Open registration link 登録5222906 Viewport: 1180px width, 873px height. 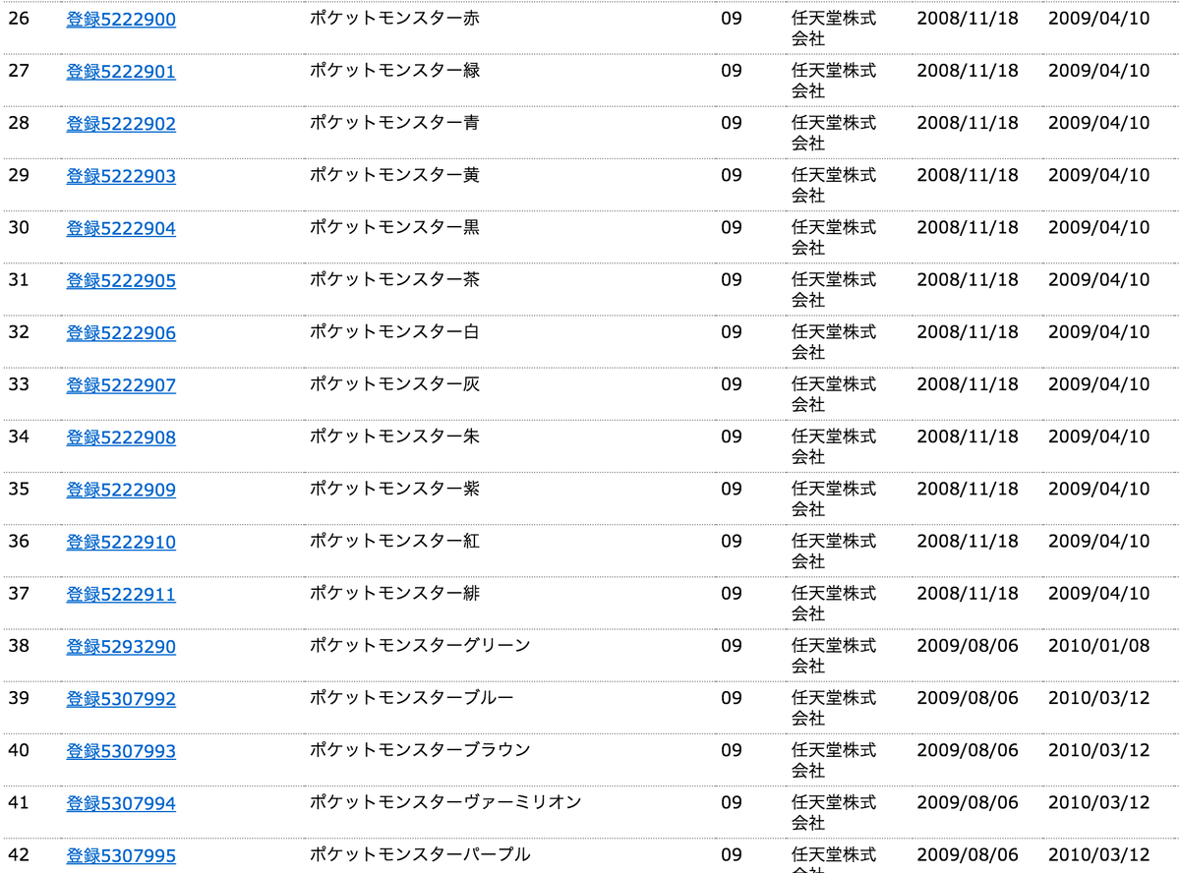pos(121,333)
